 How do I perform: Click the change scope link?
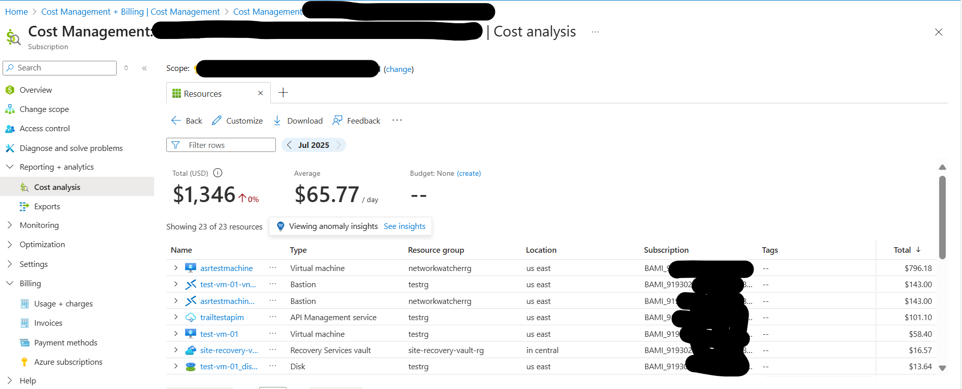399,69
